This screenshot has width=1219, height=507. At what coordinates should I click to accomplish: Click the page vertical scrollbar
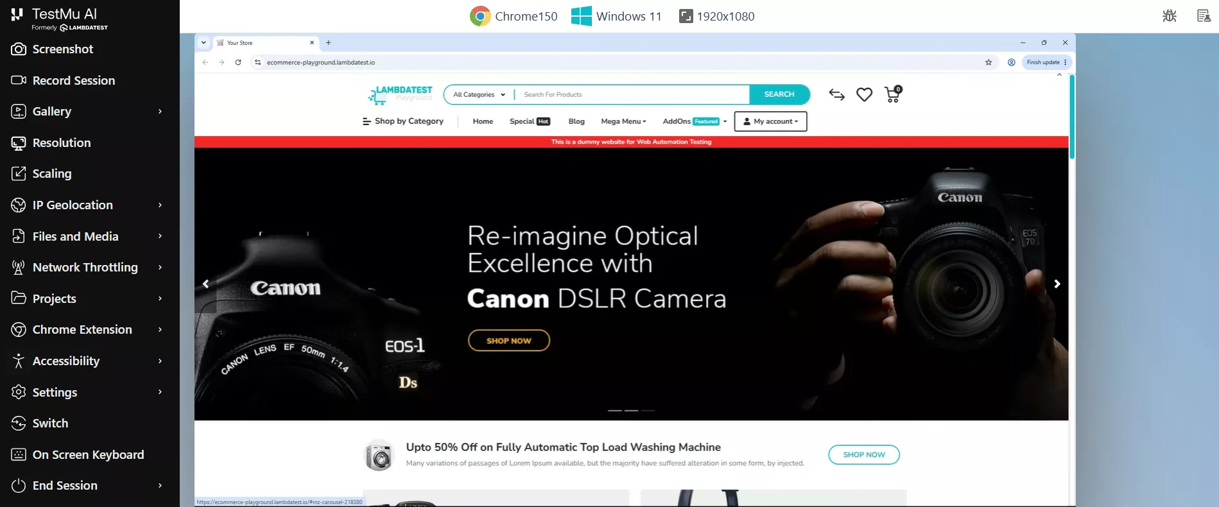(x=1072, y=117)
